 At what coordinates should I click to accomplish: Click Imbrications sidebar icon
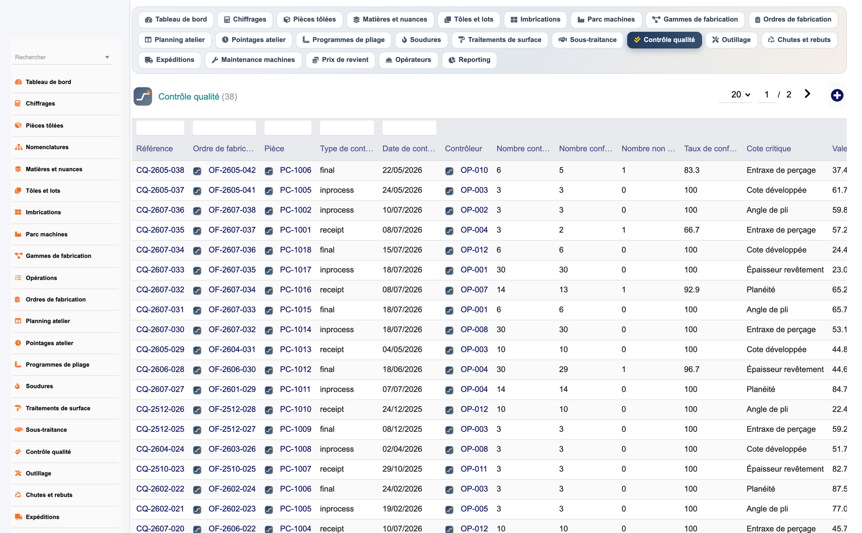tap(18, 212)
